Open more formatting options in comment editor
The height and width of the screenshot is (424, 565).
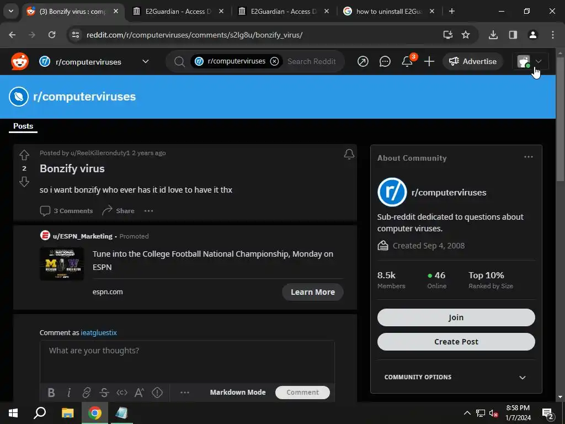(x=185, y=393)
